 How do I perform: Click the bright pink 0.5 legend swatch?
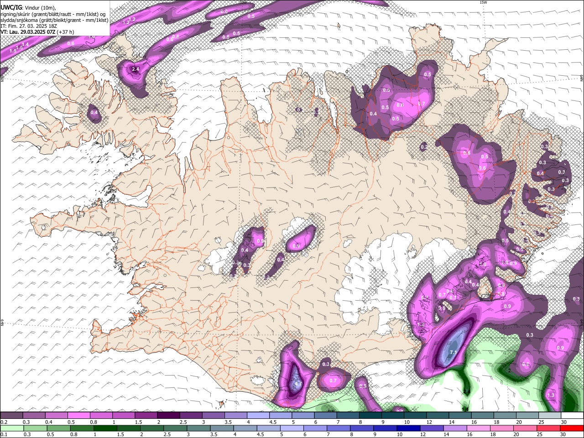(x=78, y=416)
